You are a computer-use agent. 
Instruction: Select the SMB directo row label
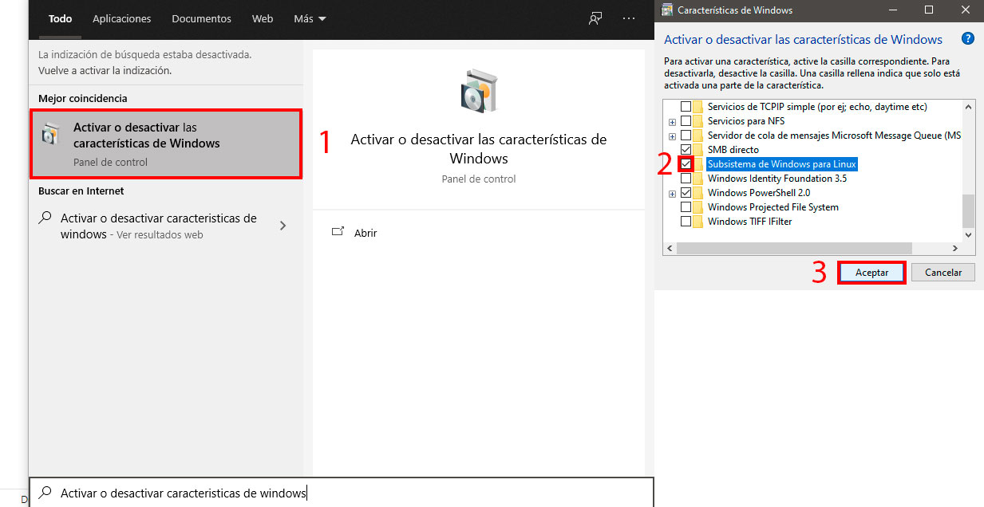click(733, 150)
